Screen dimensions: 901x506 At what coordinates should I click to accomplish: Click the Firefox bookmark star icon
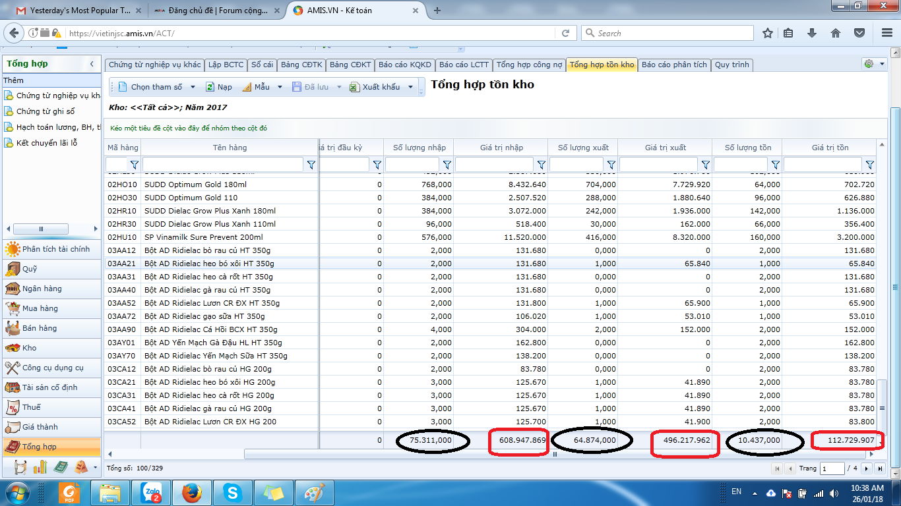(x=768, y=33)
